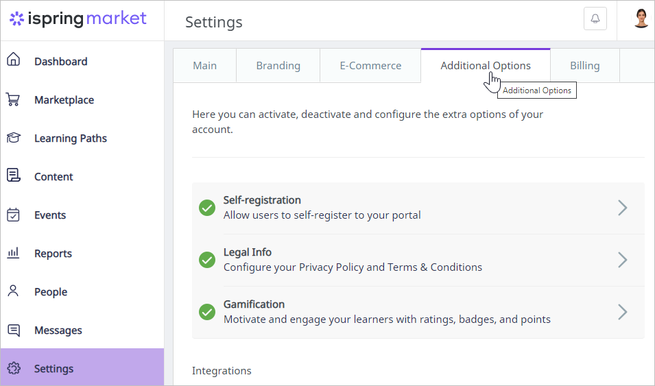Click the Messages chat icon

click(13, 330)
